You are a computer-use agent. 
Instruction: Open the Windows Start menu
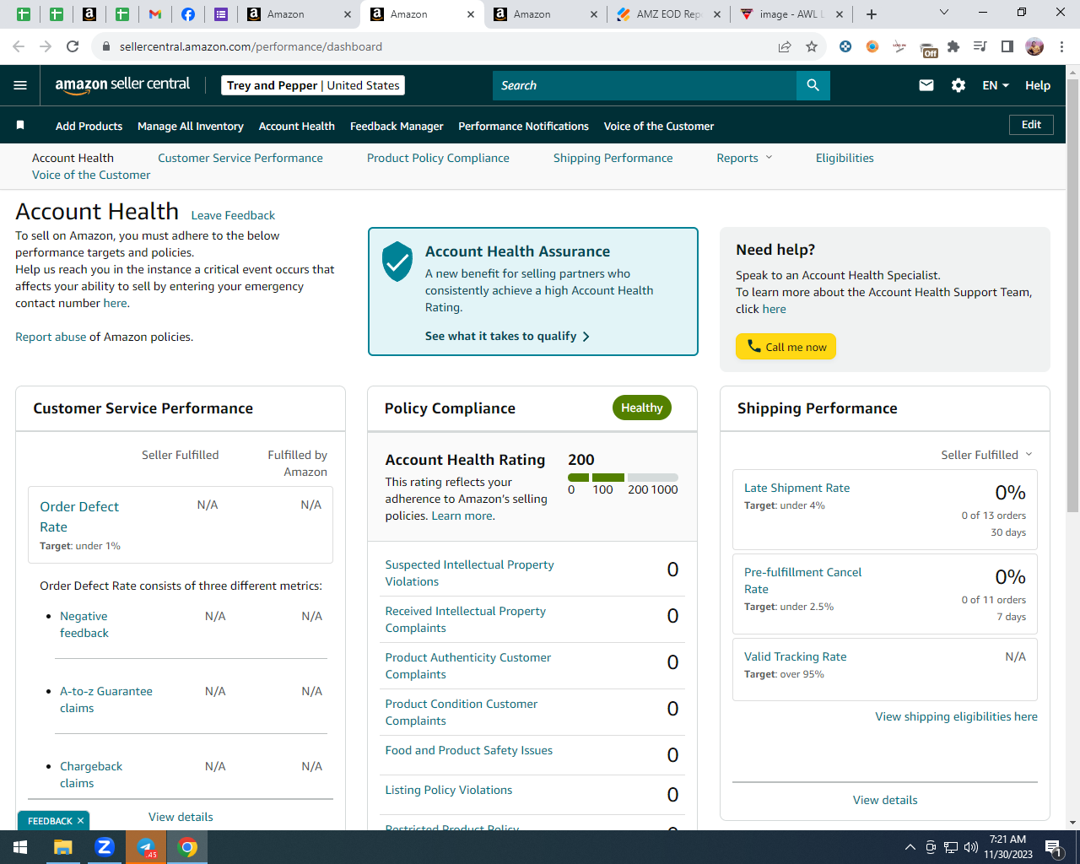pyautogui.click(x=20, y=847)
